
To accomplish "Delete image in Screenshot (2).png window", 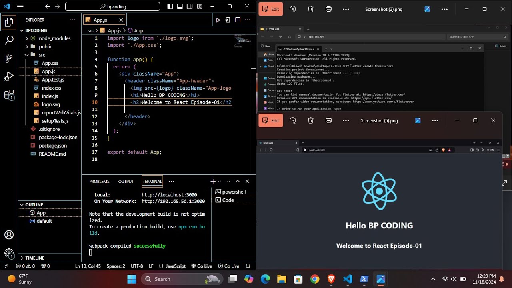I will (310, 9).
